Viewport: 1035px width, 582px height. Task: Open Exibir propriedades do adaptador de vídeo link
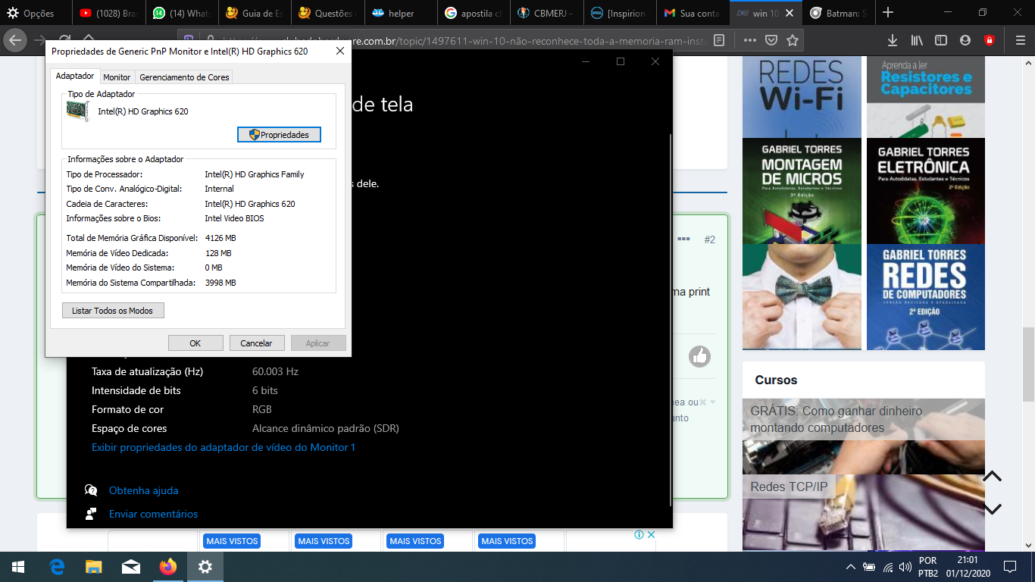[x=224, y=447]
